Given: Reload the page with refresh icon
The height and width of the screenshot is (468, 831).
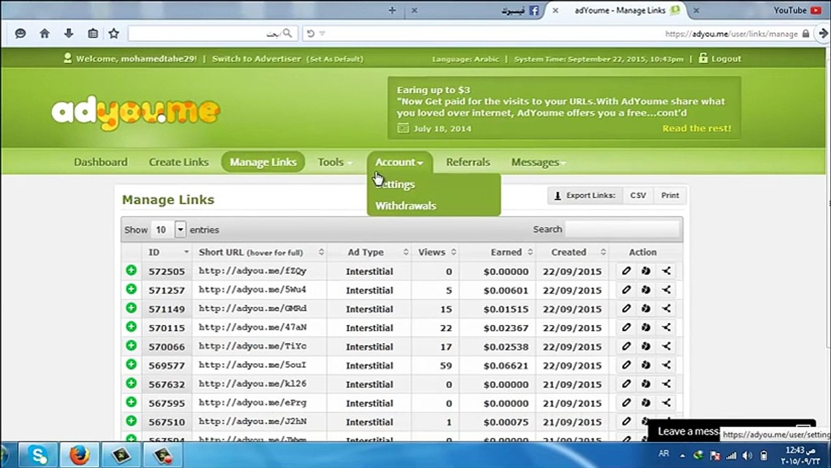Looking at the screenshot, I should [310, 33].
